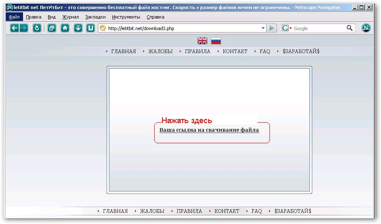Open ПРАВИЛА in the top navigation
The height and width of the screenshot is (224, 381).
click(197, 51)
